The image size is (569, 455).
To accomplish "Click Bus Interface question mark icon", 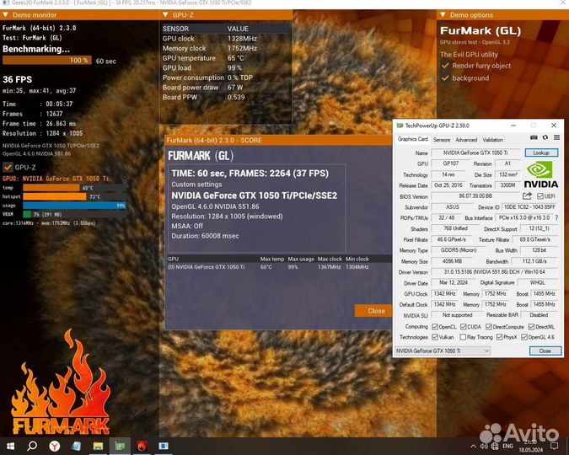I will pyautogui.click(x=556, y=217).
